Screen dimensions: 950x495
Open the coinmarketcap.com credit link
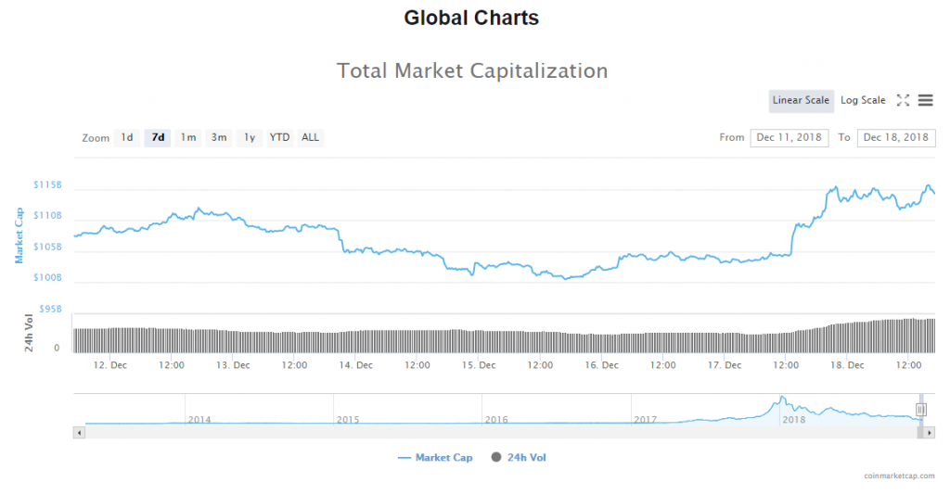tap(898, 476)
